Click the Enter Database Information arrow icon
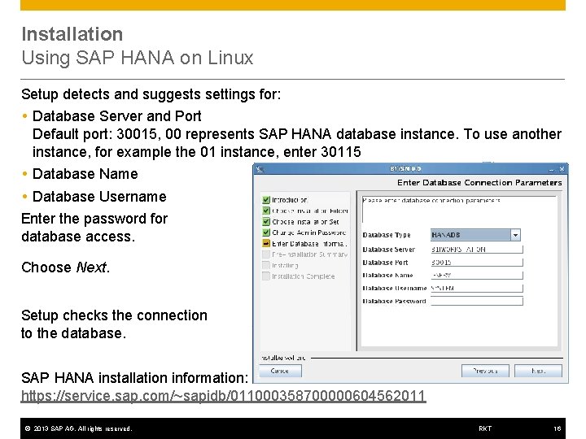 [265, 243]
